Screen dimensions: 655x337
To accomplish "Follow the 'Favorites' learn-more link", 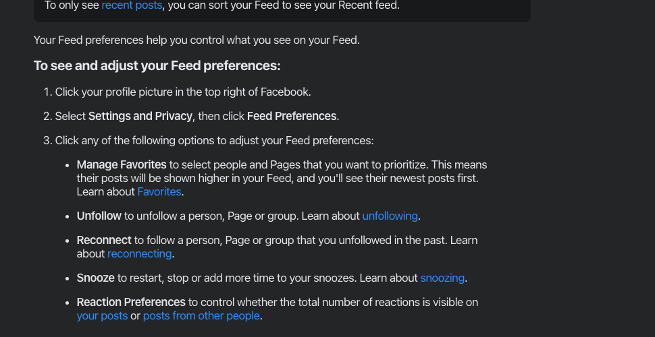I will click(159, 192).
